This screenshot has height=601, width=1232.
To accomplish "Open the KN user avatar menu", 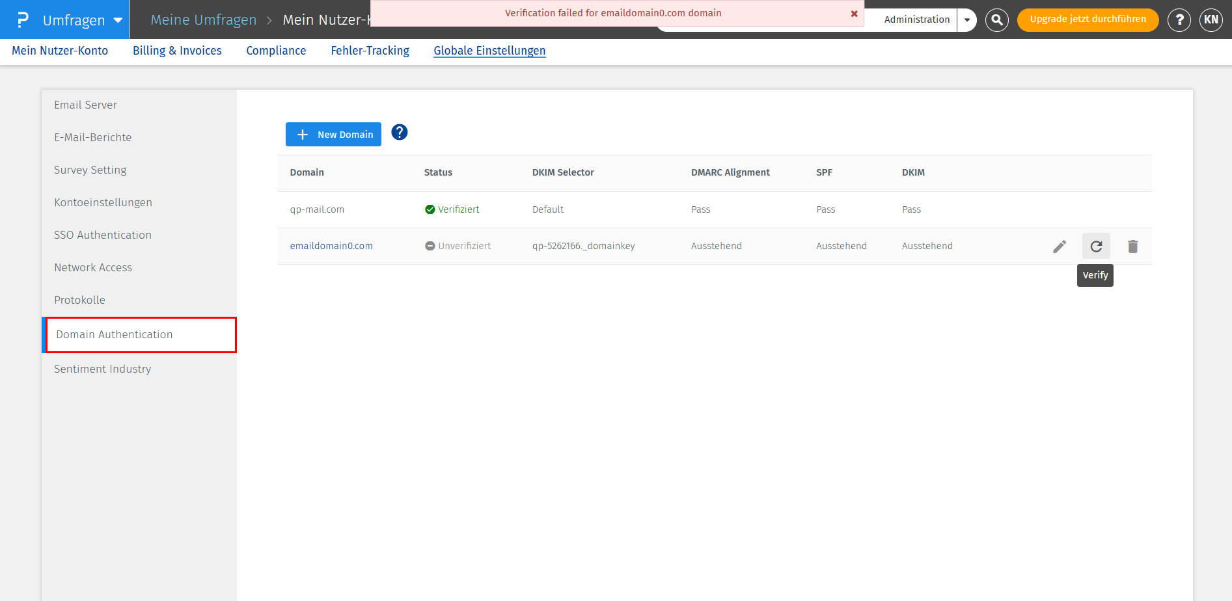I will pyautogui.click(x=1211, y=20).
